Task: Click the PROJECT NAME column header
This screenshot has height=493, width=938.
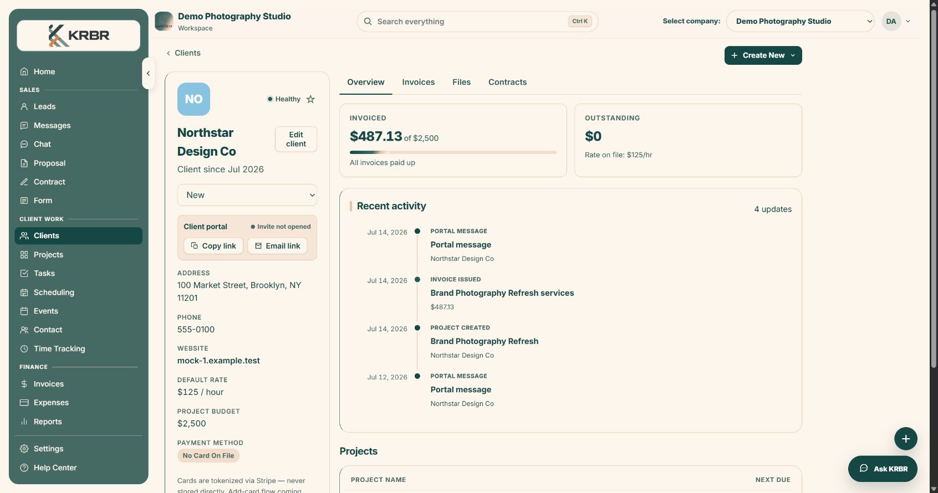Action: 378,480
